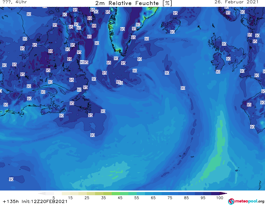This screenshot has width=265, height=205.
Task: Click the '5' tick on the color scale
Action: tap(54, 197)
